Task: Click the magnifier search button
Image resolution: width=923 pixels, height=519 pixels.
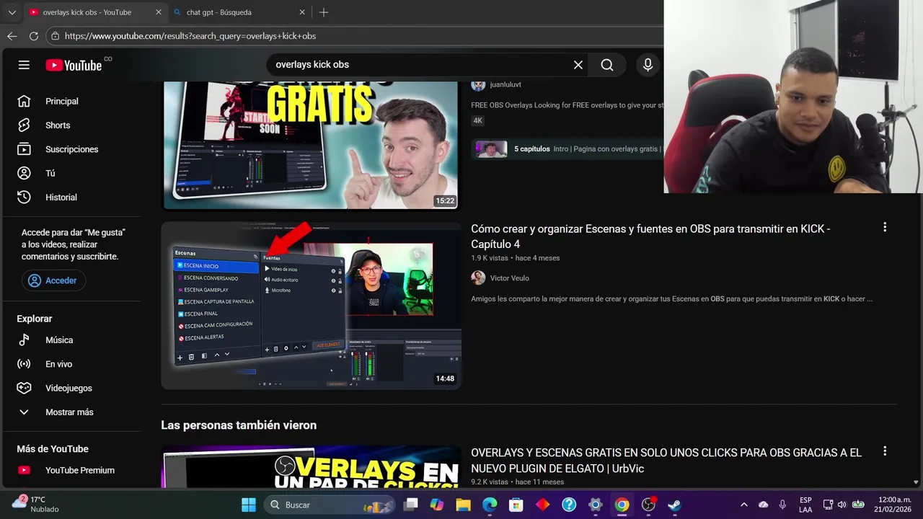Action: click(607, 65)
